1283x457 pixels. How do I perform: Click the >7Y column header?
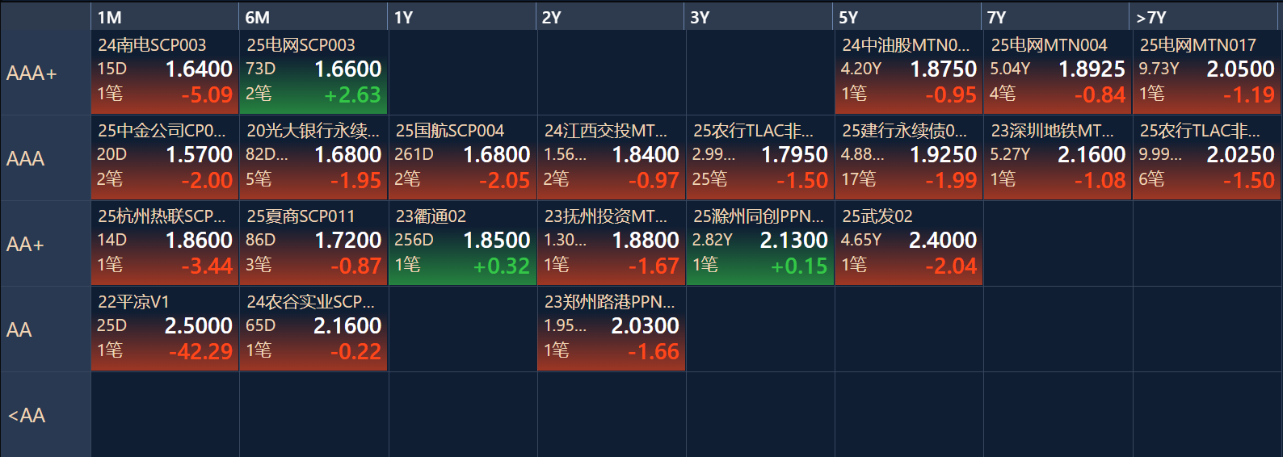point(1204,17)
